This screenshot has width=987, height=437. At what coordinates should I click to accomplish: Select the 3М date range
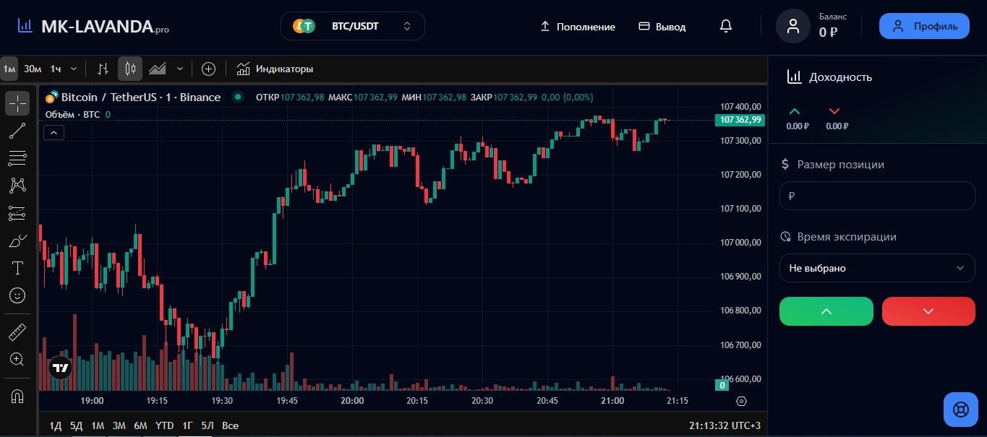pyautogui.click(x=119, y=425)
